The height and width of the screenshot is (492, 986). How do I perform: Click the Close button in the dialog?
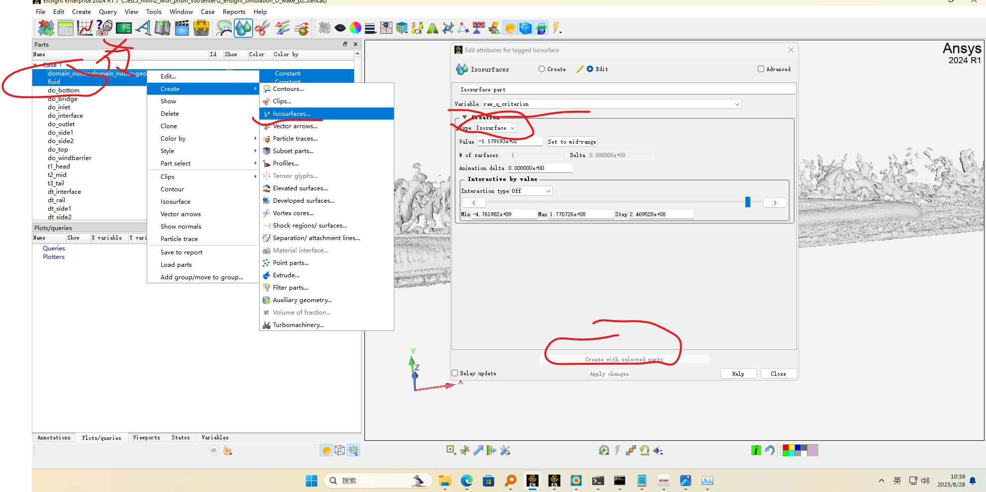click(778, 374)
